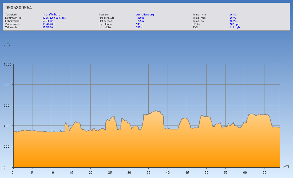
Task: Select the HF AV value 107 bpm
Action: (235, 24)
